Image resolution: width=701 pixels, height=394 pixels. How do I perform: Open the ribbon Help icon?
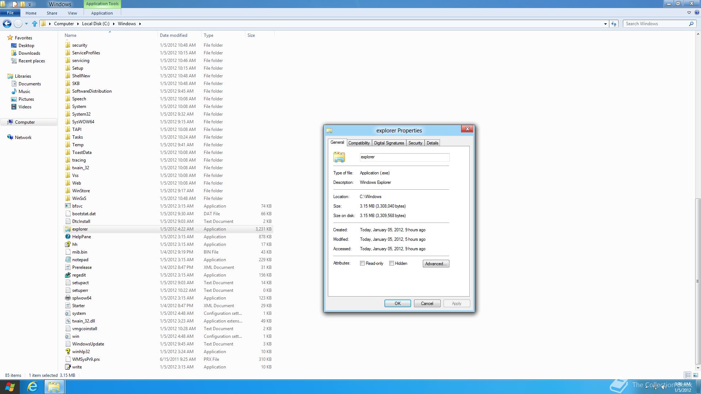697,12
